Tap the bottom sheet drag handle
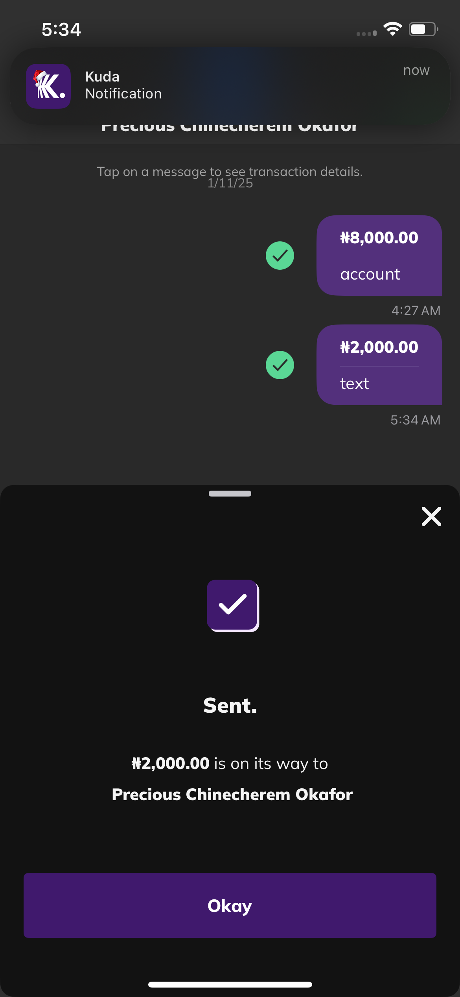 pyautogui.click(x=230, y=493)
